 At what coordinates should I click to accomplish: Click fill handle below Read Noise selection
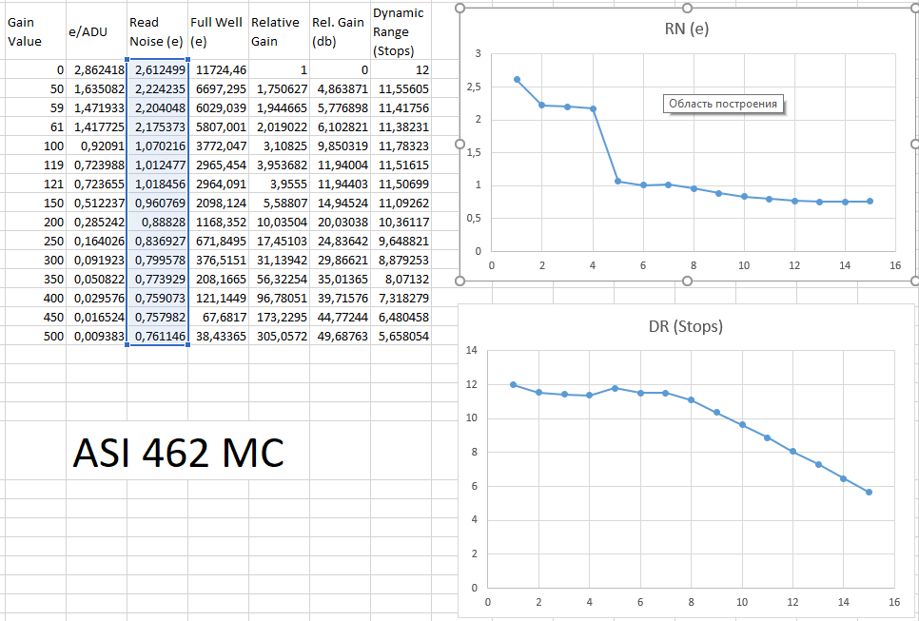tap(188, 344)
